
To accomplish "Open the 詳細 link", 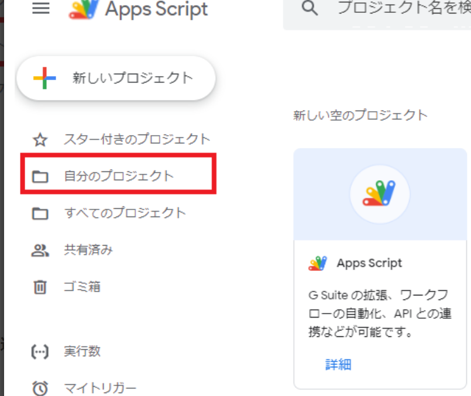I will [338, 364].
